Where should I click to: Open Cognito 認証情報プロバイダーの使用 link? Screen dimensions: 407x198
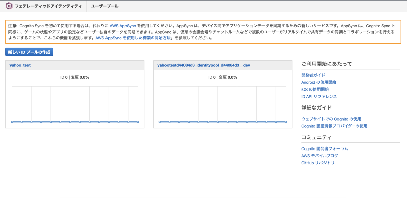pos(334,126)
